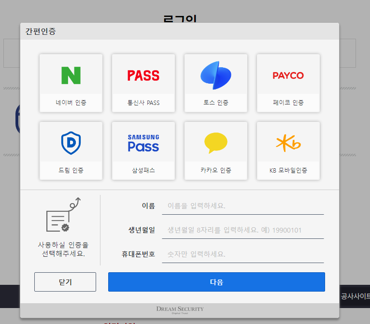Screen dimensions: 370x324
Task: Choose the Dream shield D logo
Action: tap(71, 143)
